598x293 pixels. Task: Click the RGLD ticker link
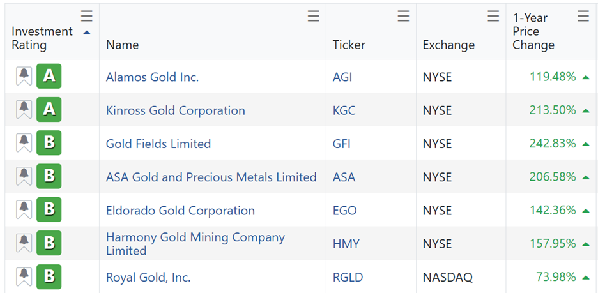click(x=347, y=277)
